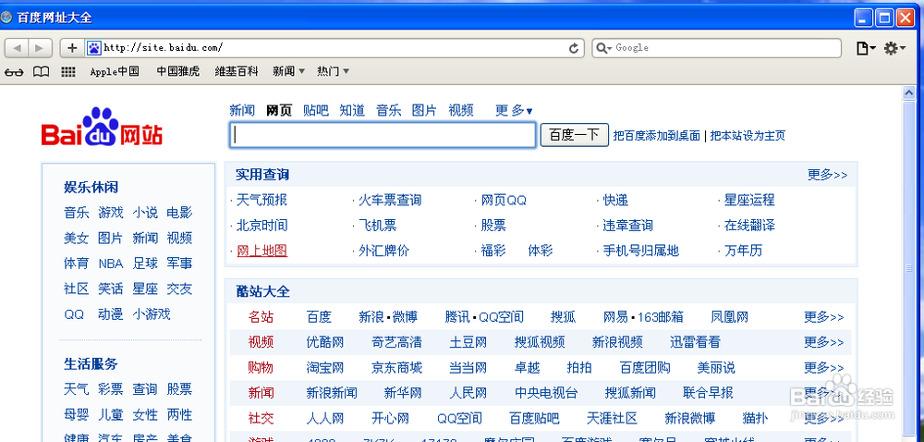
Task: Click the scrollbar up arrow
Action: coord(908,92)
